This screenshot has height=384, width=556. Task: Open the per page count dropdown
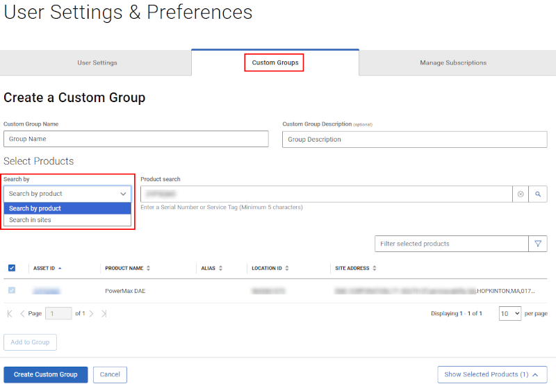(x=509, y=314)
